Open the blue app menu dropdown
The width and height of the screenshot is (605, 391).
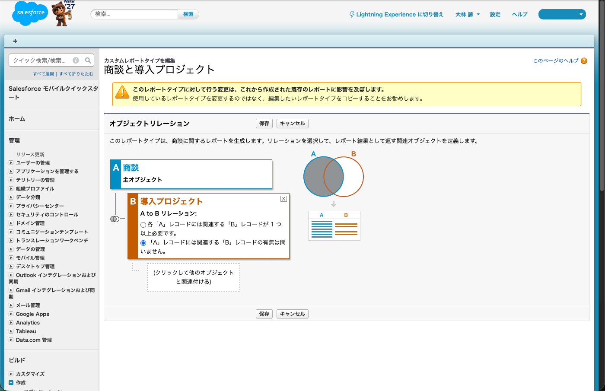coord(562,14)
